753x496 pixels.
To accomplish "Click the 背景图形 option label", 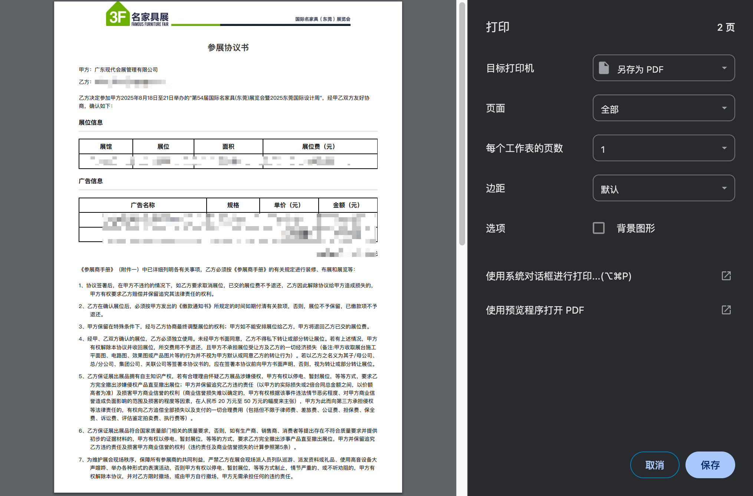I will point(635,228).
